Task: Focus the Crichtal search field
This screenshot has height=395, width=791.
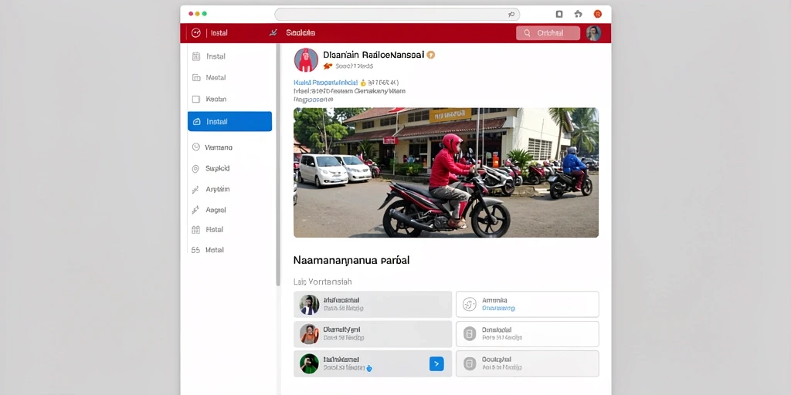Action: tap(548, 32)
